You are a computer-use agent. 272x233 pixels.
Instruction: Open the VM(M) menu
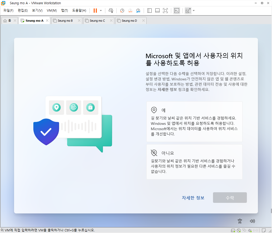52,11
